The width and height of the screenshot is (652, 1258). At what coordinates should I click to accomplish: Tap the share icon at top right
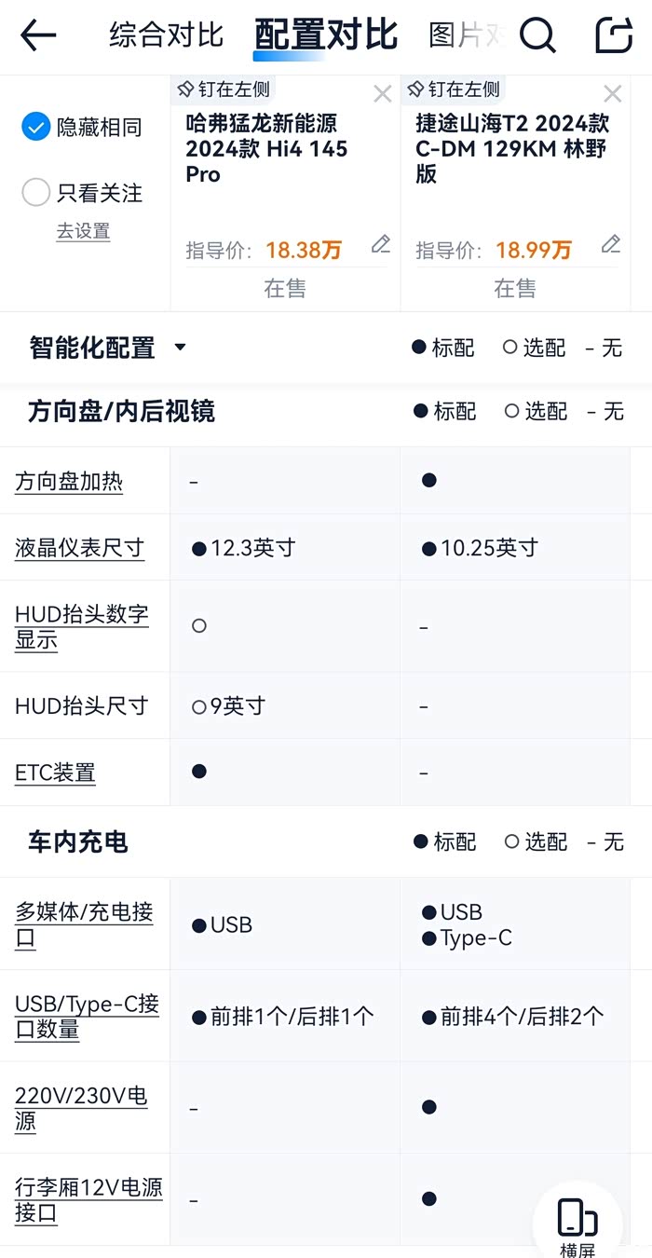click(x=614, y=35)
